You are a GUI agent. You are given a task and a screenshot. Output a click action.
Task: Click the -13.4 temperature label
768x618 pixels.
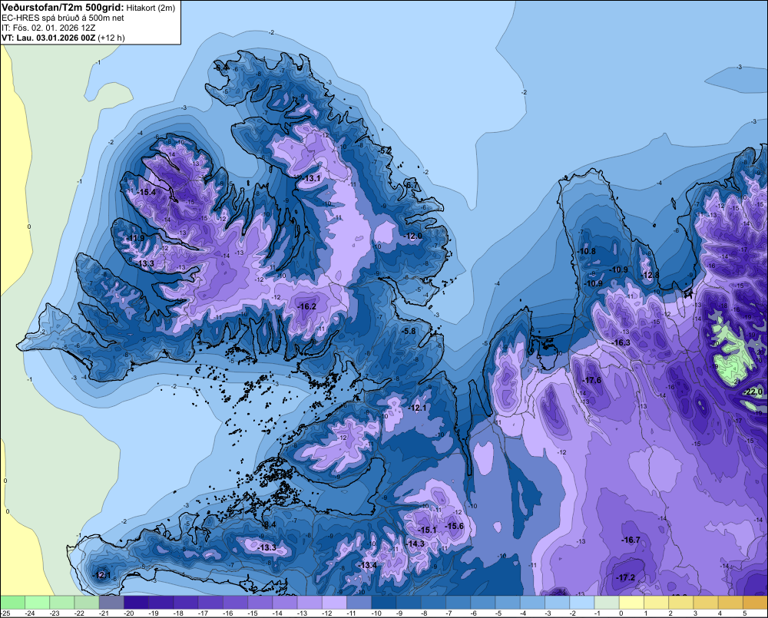369,565
